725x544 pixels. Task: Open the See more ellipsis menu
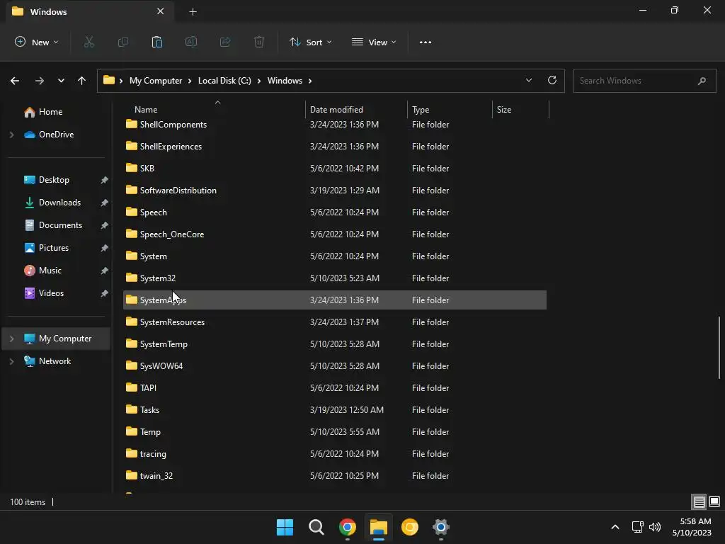pyautogui.click(x=426, y=42)
